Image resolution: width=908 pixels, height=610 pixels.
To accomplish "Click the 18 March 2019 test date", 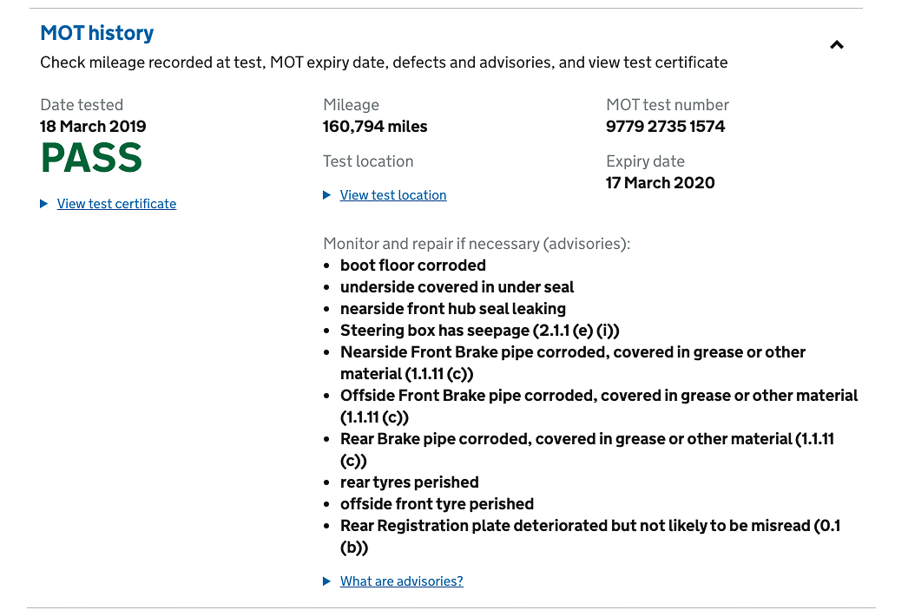I will point(93,126).
